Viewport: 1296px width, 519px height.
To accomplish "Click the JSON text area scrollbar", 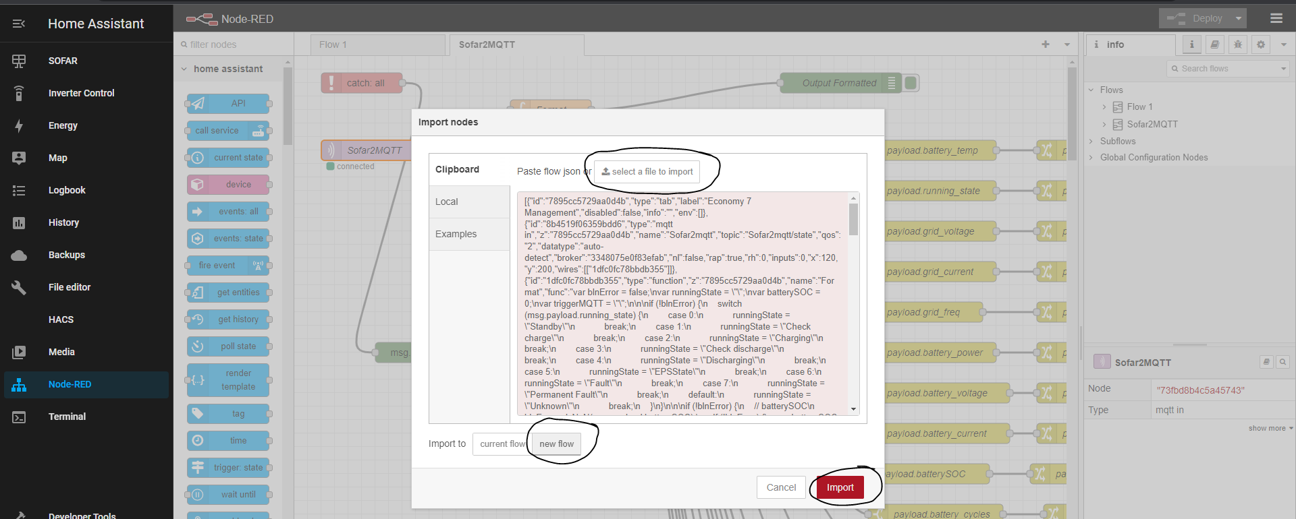I will pyautogui.click(x=854, y=220).
